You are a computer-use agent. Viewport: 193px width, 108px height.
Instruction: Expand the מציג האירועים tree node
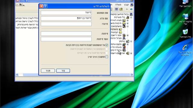click(x=128, y=20)
